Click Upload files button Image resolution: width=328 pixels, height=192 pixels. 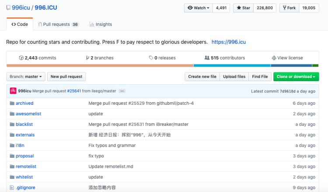pos(234,77)
